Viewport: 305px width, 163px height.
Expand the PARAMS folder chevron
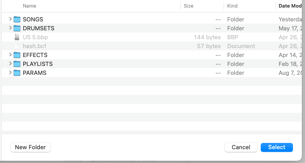tap(10, 73)
